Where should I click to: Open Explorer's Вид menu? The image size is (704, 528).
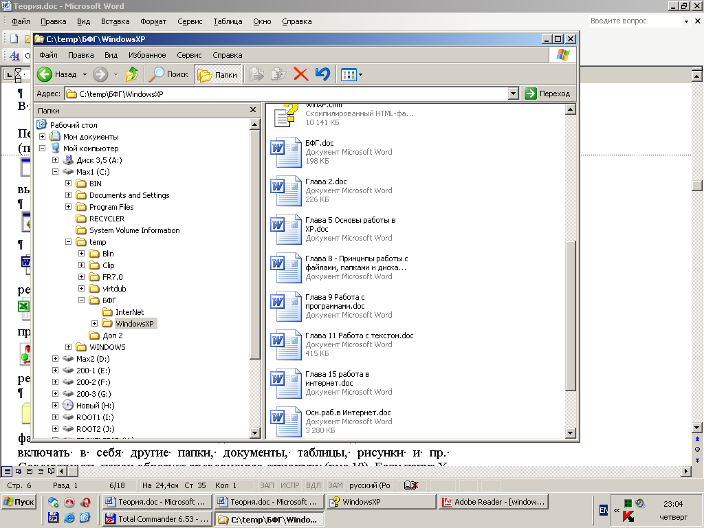111,55
